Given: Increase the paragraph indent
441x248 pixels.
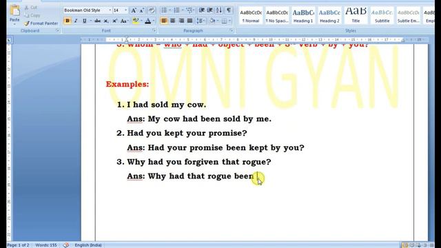Looking at the screenshot, I should point(209,10).
